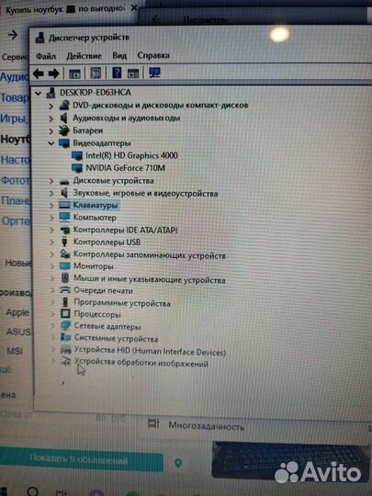The height and width of the screenshot is (496, 372).
Task: Open the Файл menu
Action: pos(46,56)
